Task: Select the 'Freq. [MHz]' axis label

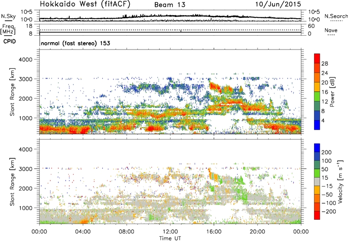Action: click(8, 29)
